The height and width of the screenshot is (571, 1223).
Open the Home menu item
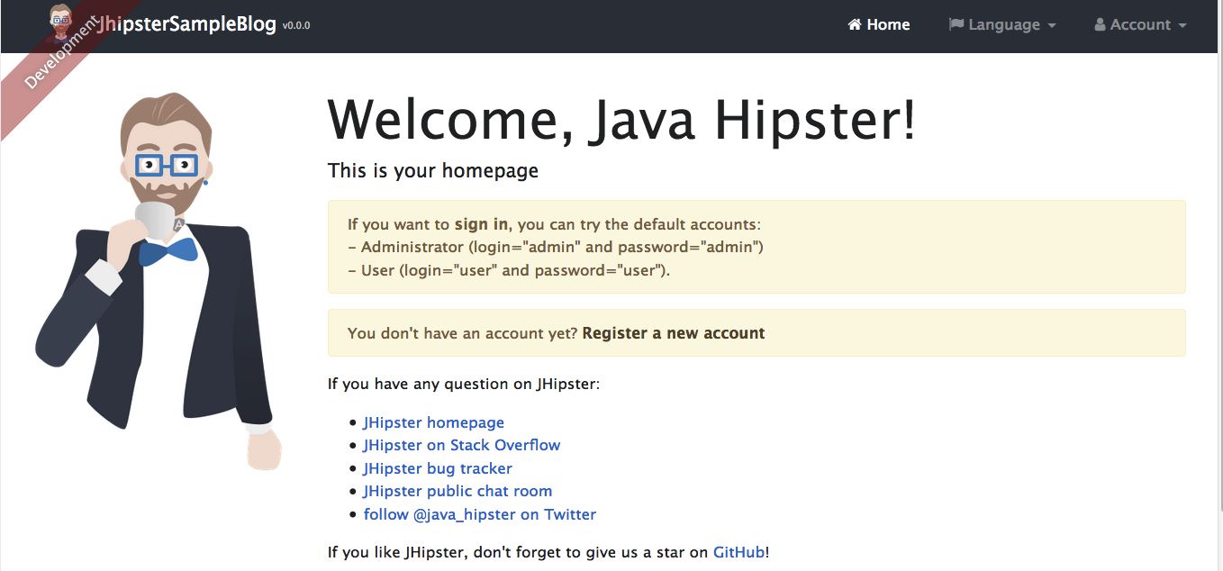(x=879, y=25)
